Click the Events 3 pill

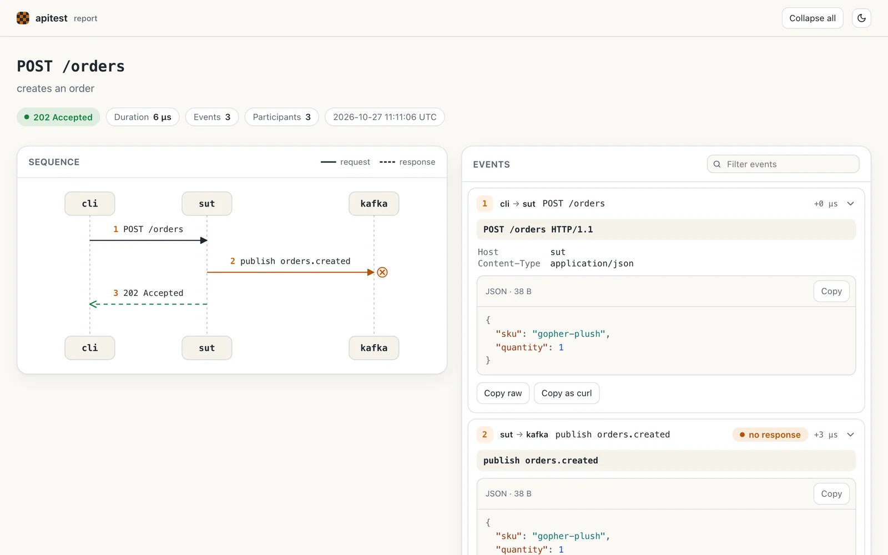click(212, 117)
